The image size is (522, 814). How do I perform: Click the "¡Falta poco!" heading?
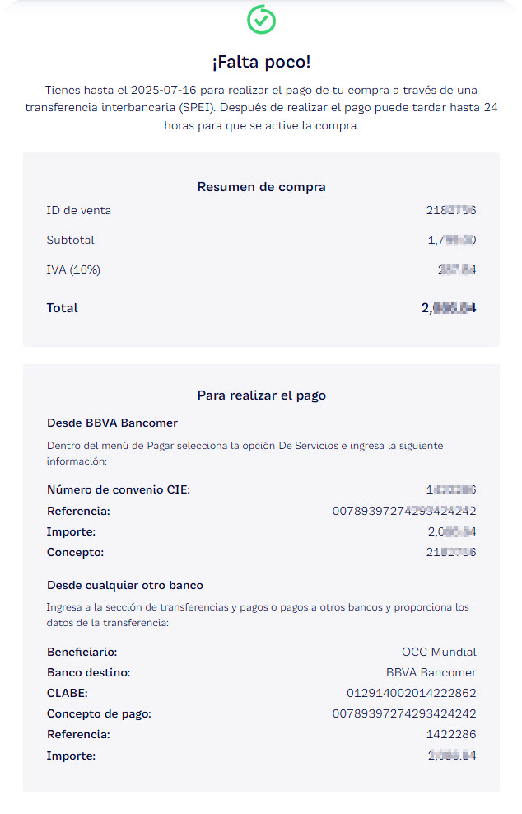click(261, 62)
